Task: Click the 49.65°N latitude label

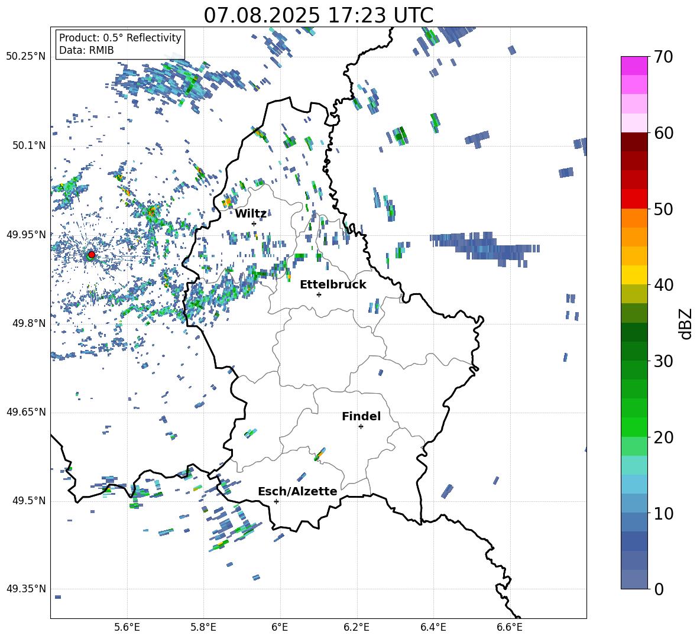Action: click(26, 413)
